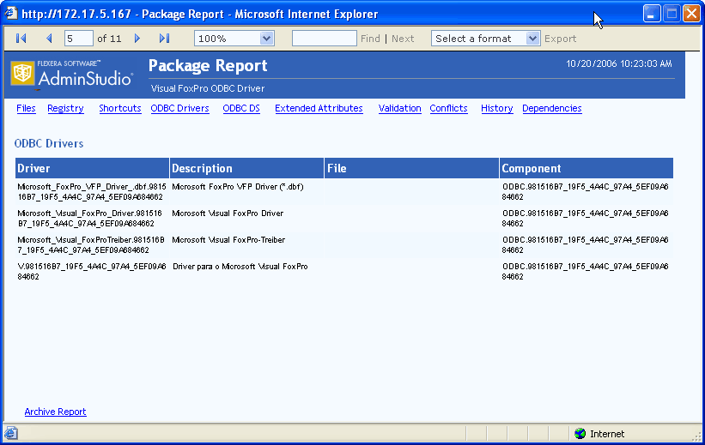Click the Internet zone globe icon

coord(580,434)
